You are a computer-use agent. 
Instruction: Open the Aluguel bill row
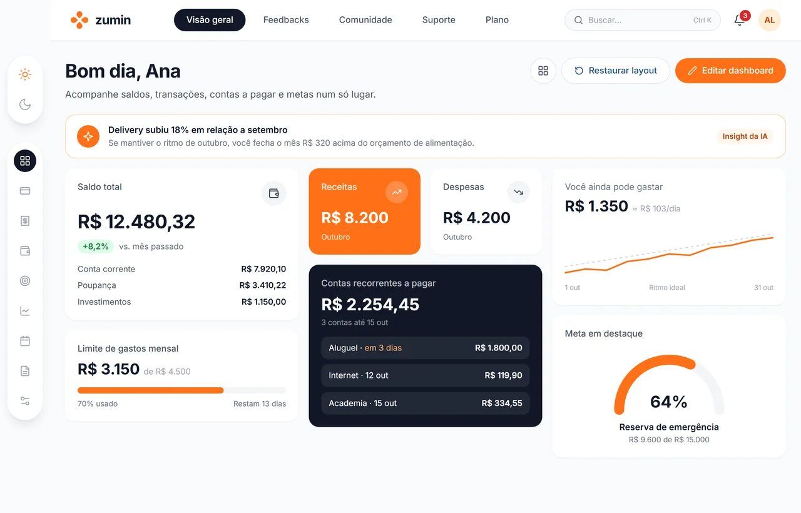pyautogui.click(x=426, y=348)
